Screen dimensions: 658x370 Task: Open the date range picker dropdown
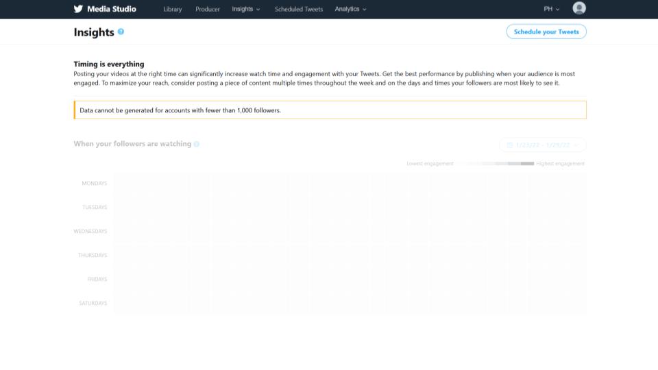coord(543,145)
